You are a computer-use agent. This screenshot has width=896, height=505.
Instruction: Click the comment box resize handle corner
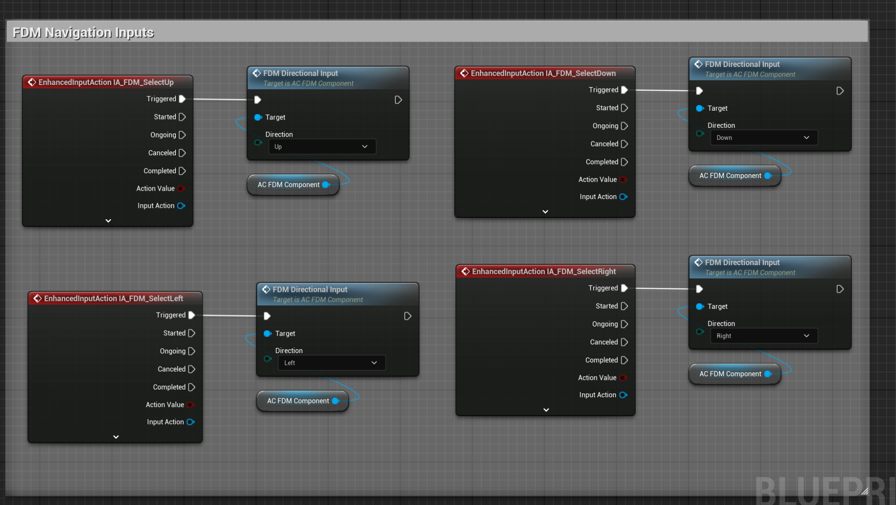(864, 491)
